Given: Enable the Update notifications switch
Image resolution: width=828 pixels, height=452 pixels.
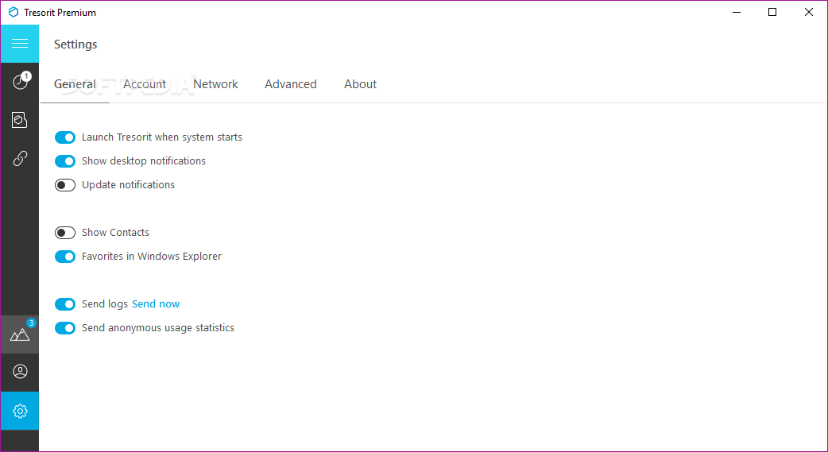Looking at the screenshot, I should pyautogui.click(x=65, y=185).
